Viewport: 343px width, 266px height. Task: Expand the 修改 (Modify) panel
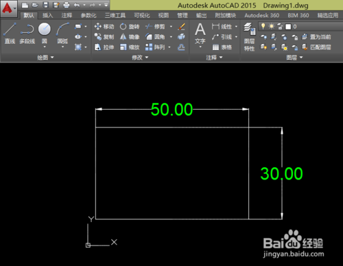point(140,58)
